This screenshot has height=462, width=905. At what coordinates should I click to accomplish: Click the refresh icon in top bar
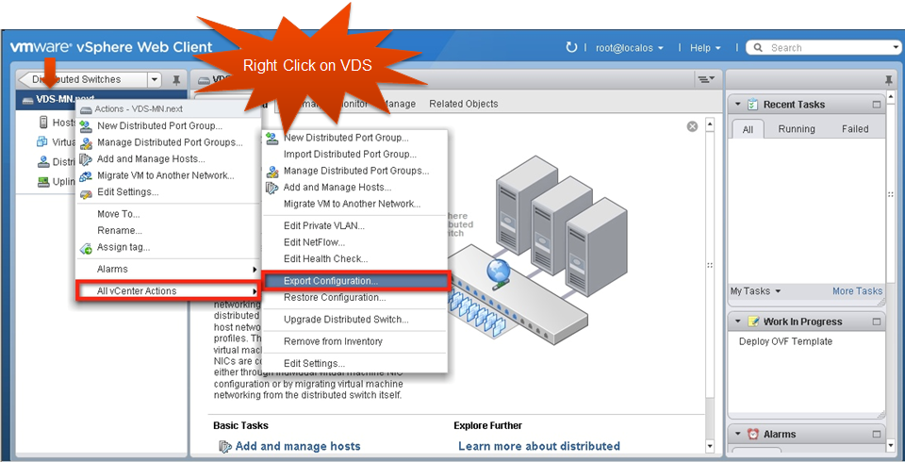571,47
